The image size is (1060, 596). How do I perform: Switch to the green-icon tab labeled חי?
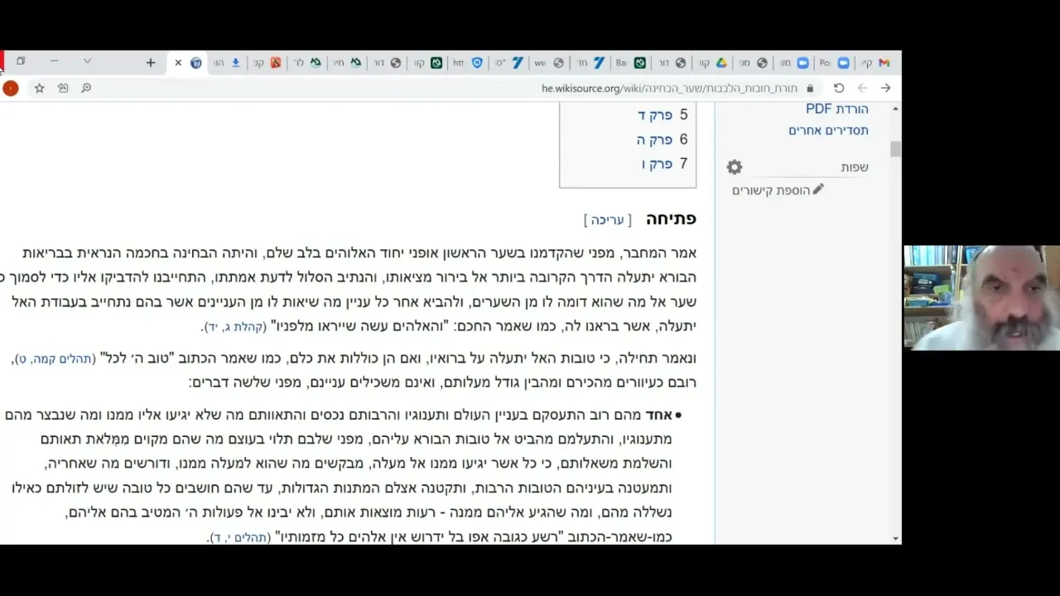[348, 63]
